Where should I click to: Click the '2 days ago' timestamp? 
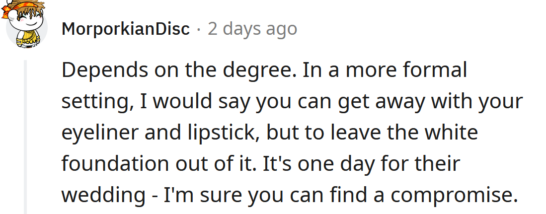(x=252, y=29)
